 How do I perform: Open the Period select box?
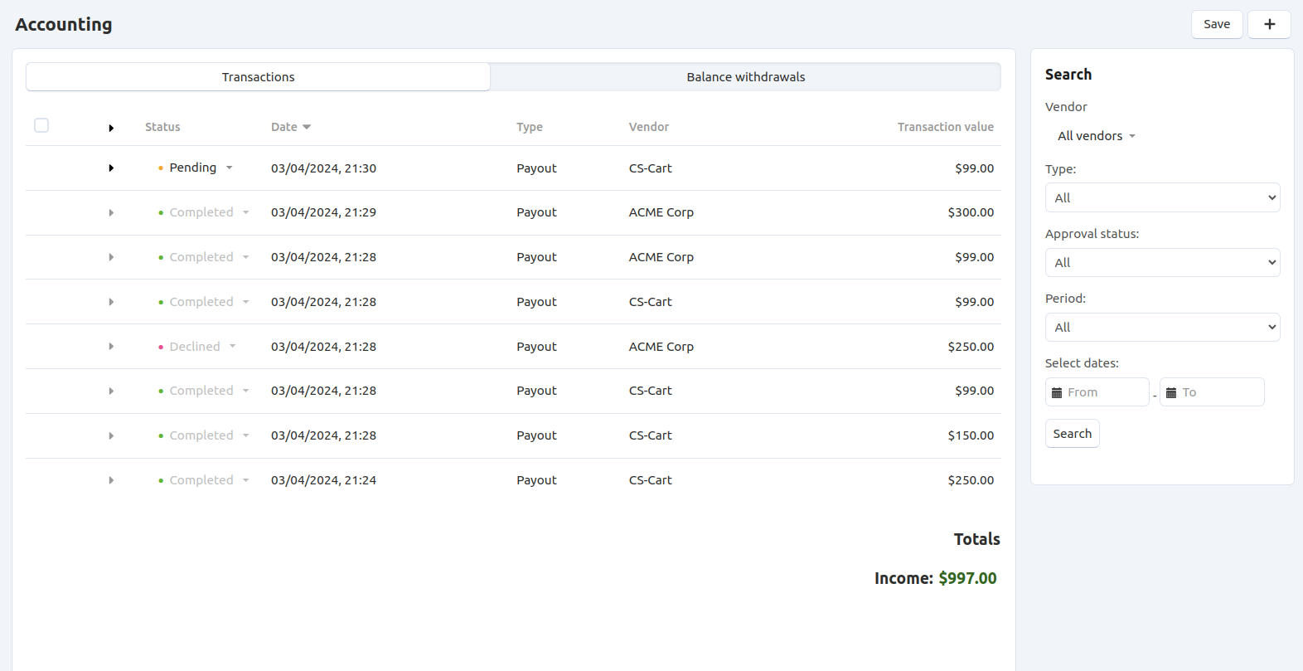1162,327
